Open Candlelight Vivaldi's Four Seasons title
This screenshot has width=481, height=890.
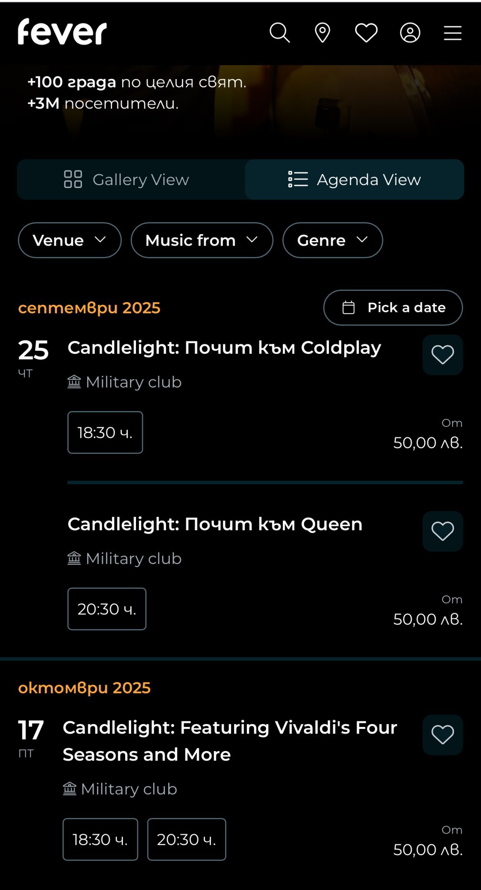click(x=230, y=741)
